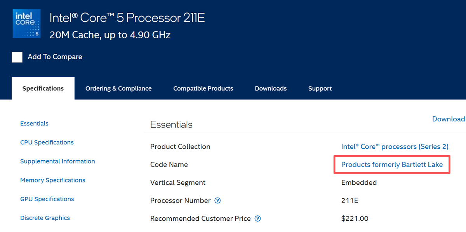Switch to the Specifications tab
Viewport: 466px width, 232px height.
[43, 88]
